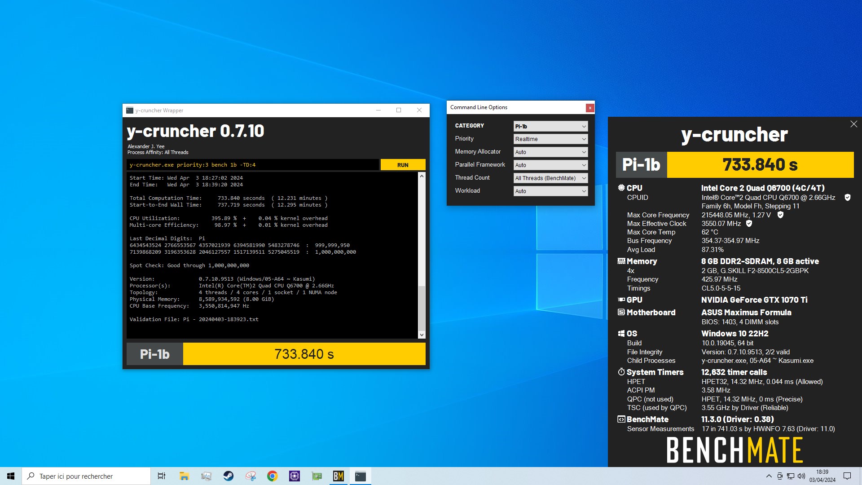This screenshot has width=862, height=485.
Task: Switch to BenchMate in the taskbar
Action: point(339,476)
